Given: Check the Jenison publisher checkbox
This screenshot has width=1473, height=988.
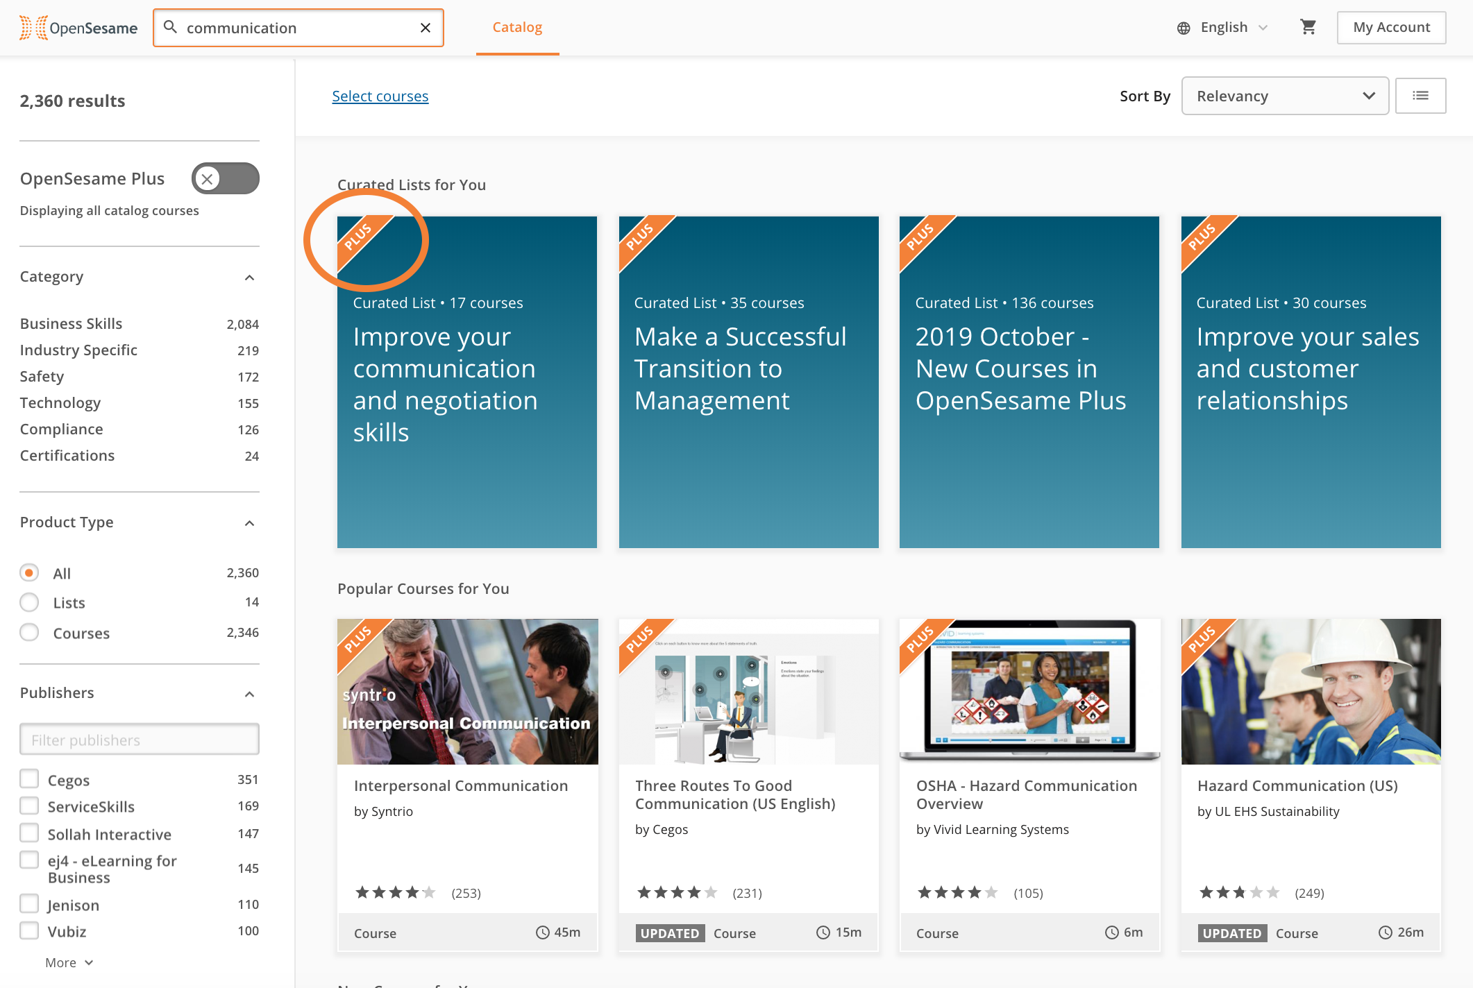Looking at the screenshot, I should (x=29, y=903).
